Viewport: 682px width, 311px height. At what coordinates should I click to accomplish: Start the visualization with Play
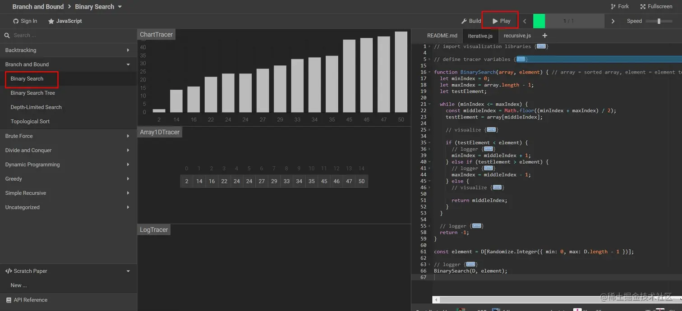501,21
